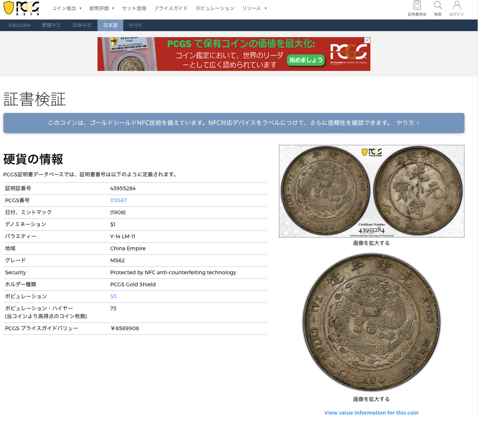Expand the コイン提出 dropdown menu

67,8
